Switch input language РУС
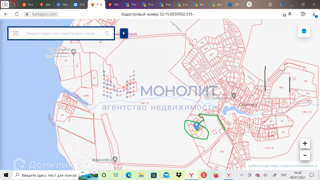This screenshot has height=180, width=320. coord(284,175)
